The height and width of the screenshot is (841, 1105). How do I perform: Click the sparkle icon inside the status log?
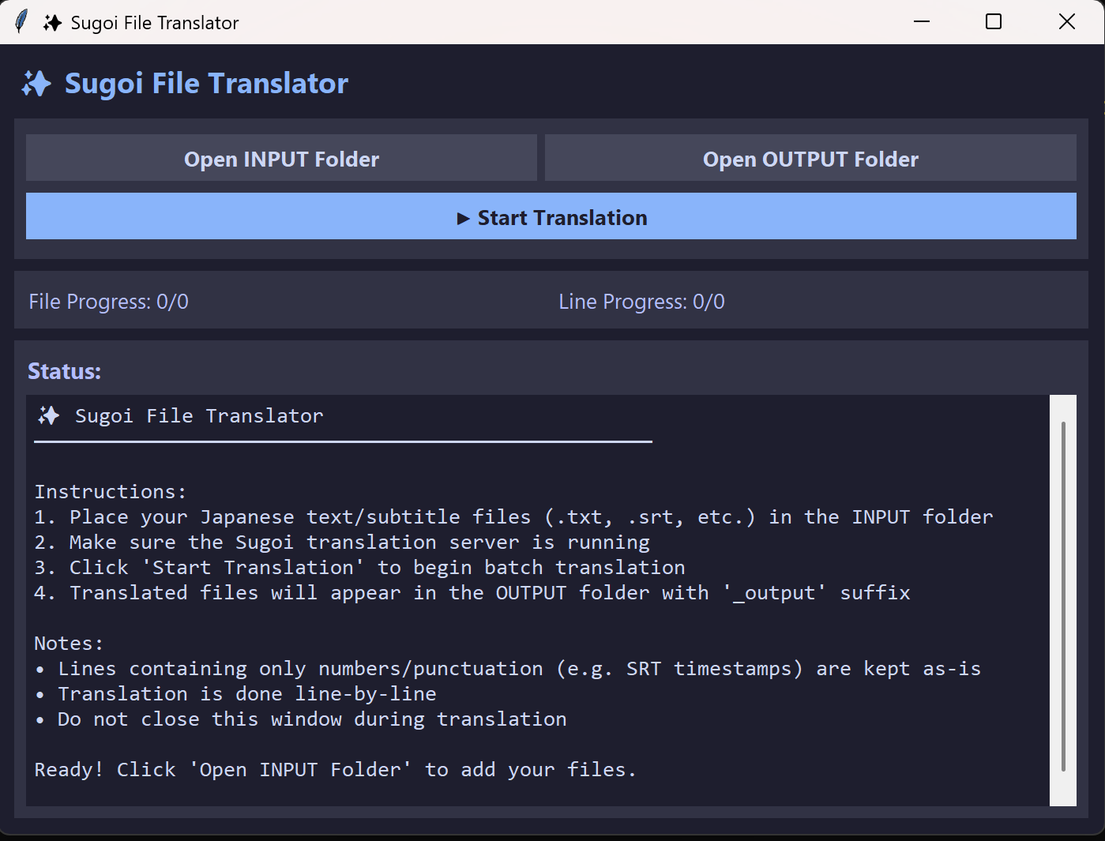click(49, 415)
